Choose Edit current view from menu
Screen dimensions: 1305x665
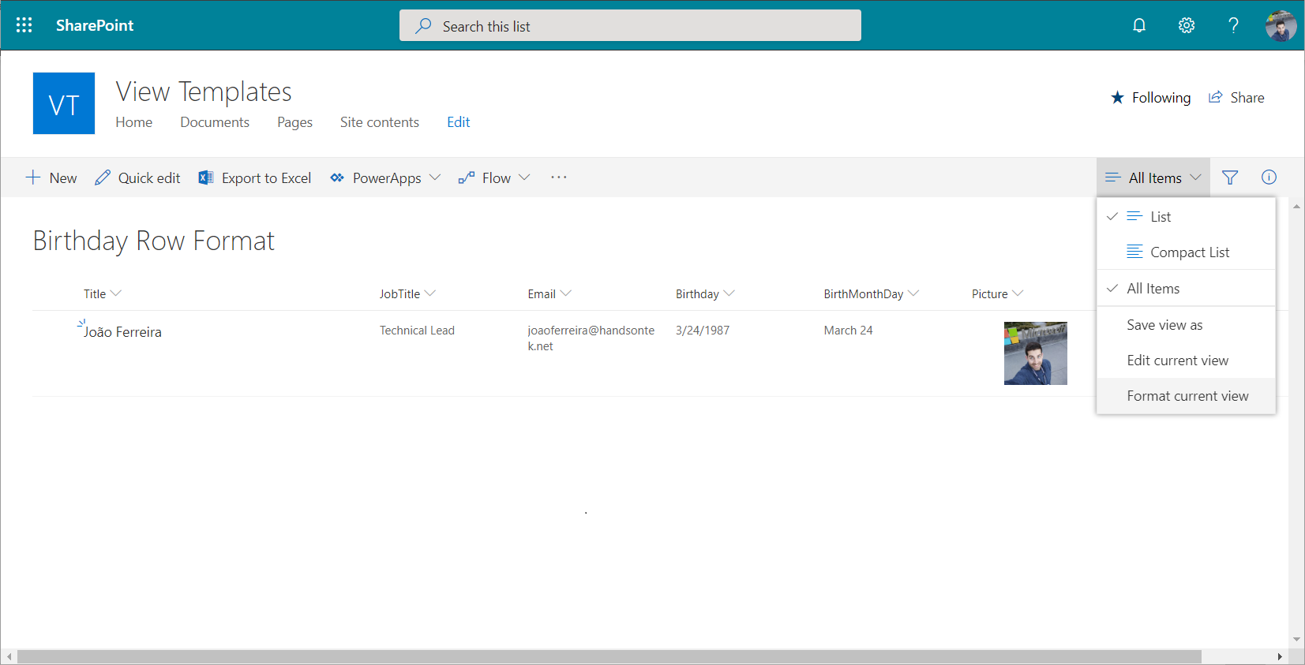click(1177, 361)
